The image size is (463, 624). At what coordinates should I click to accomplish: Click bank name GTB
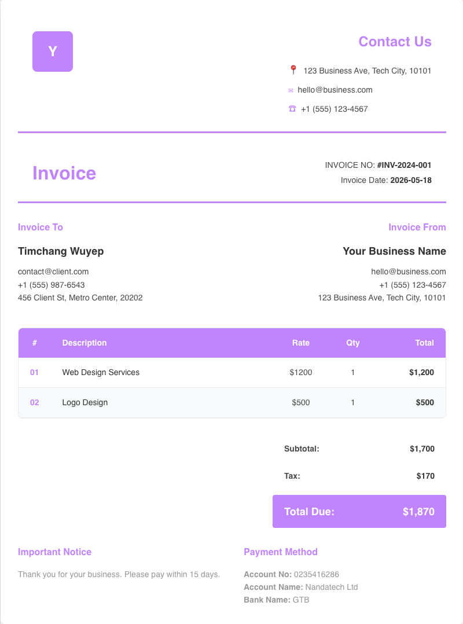coord(301,600)
